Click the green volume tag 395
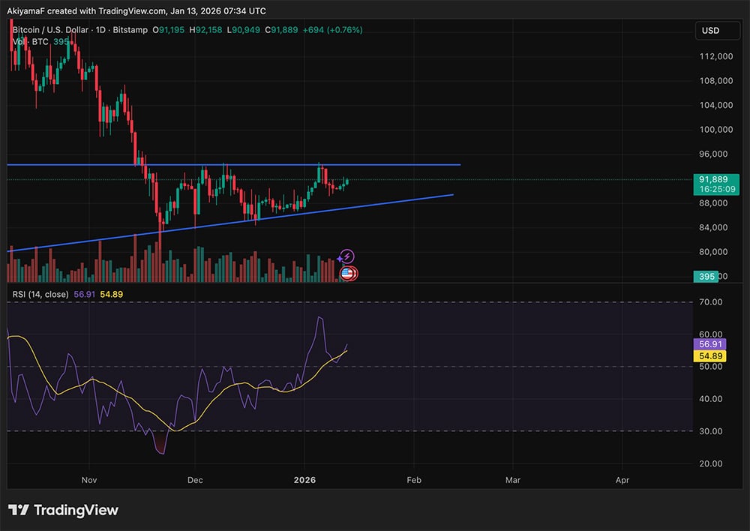750x531 pixels. [x=705, y=277]
